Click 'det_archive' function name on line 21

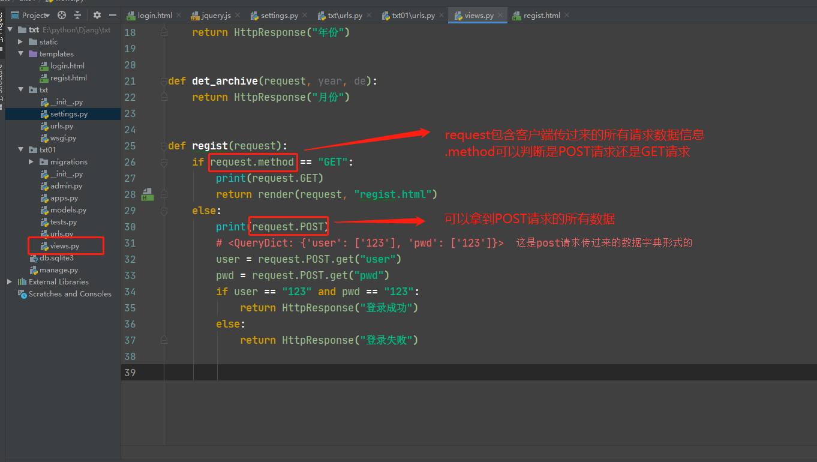[x=225, y=81]
